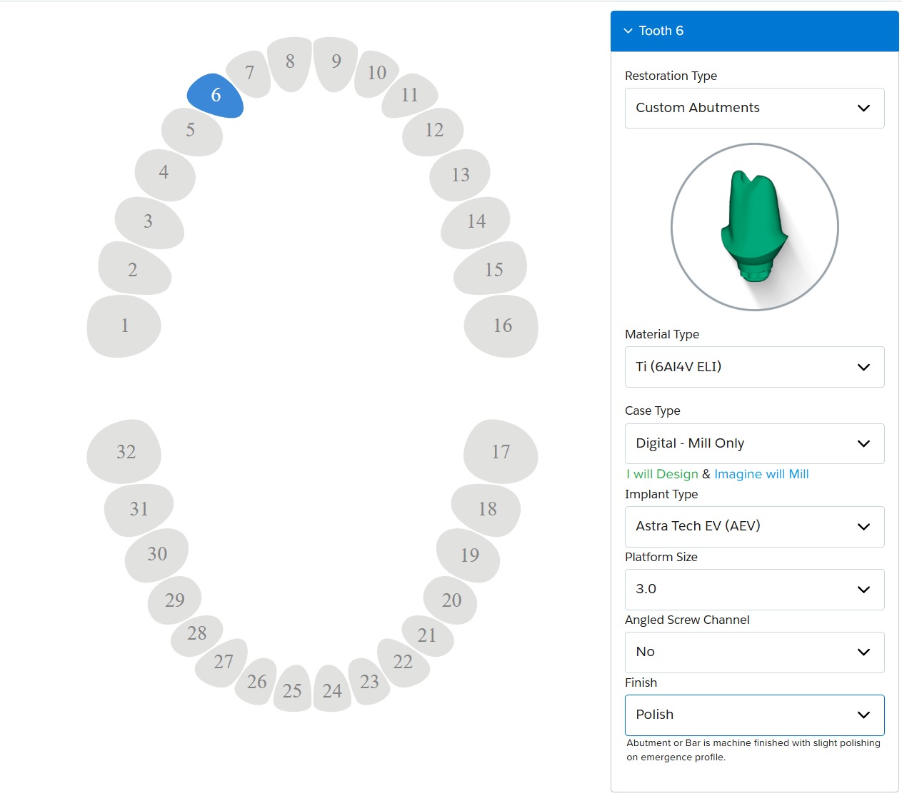The height and width of the screenshot is (796, 902).
Task: Choose tooth 32 on the lower arch
Action: pos(125,452)
